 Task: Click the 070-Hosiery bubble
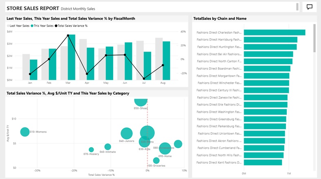91,150
